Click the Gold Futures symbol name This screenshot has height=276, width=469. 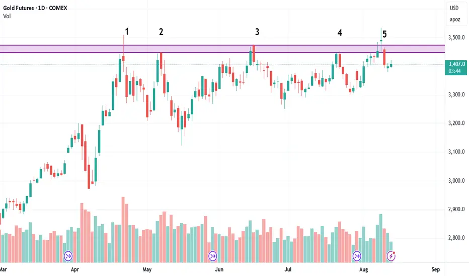pos(19,8)
